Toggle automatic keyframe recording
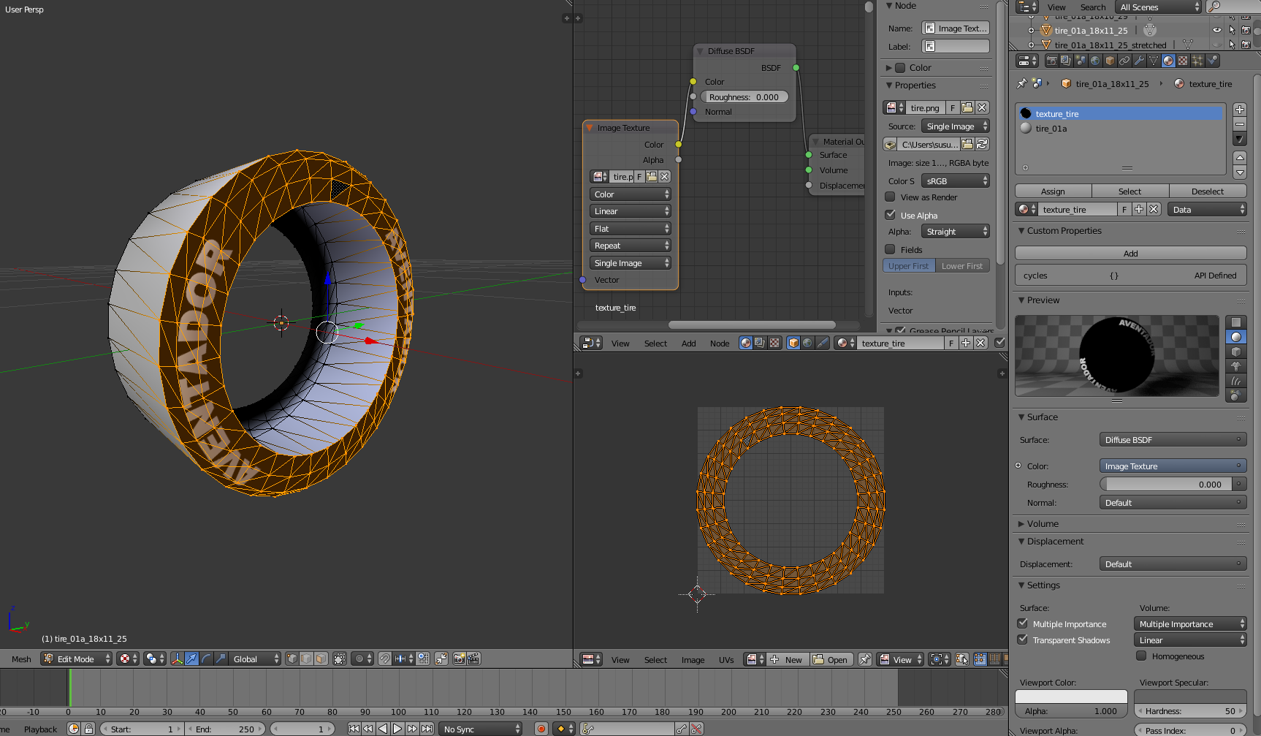The width and height of the screenshot is (1261, 736). (541, 729)
